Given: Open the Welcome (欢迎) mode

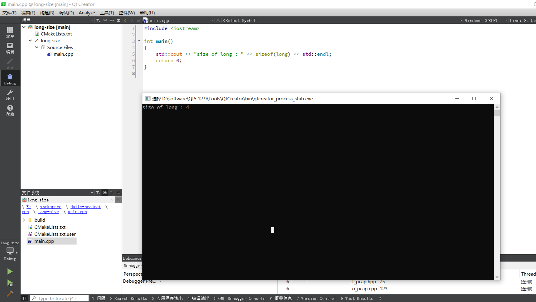Looking at the screenshot, I should 10,32.
